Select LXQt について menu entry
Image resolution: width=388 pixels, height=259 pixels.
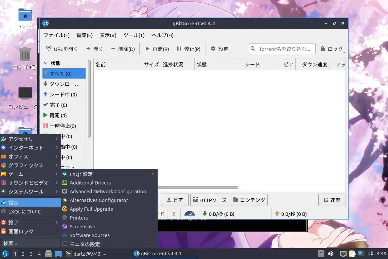point(30,212)
